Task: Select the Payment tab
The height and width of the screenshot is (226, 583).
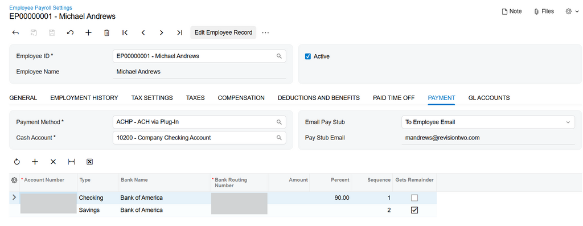Action: [x=441, y=98]
